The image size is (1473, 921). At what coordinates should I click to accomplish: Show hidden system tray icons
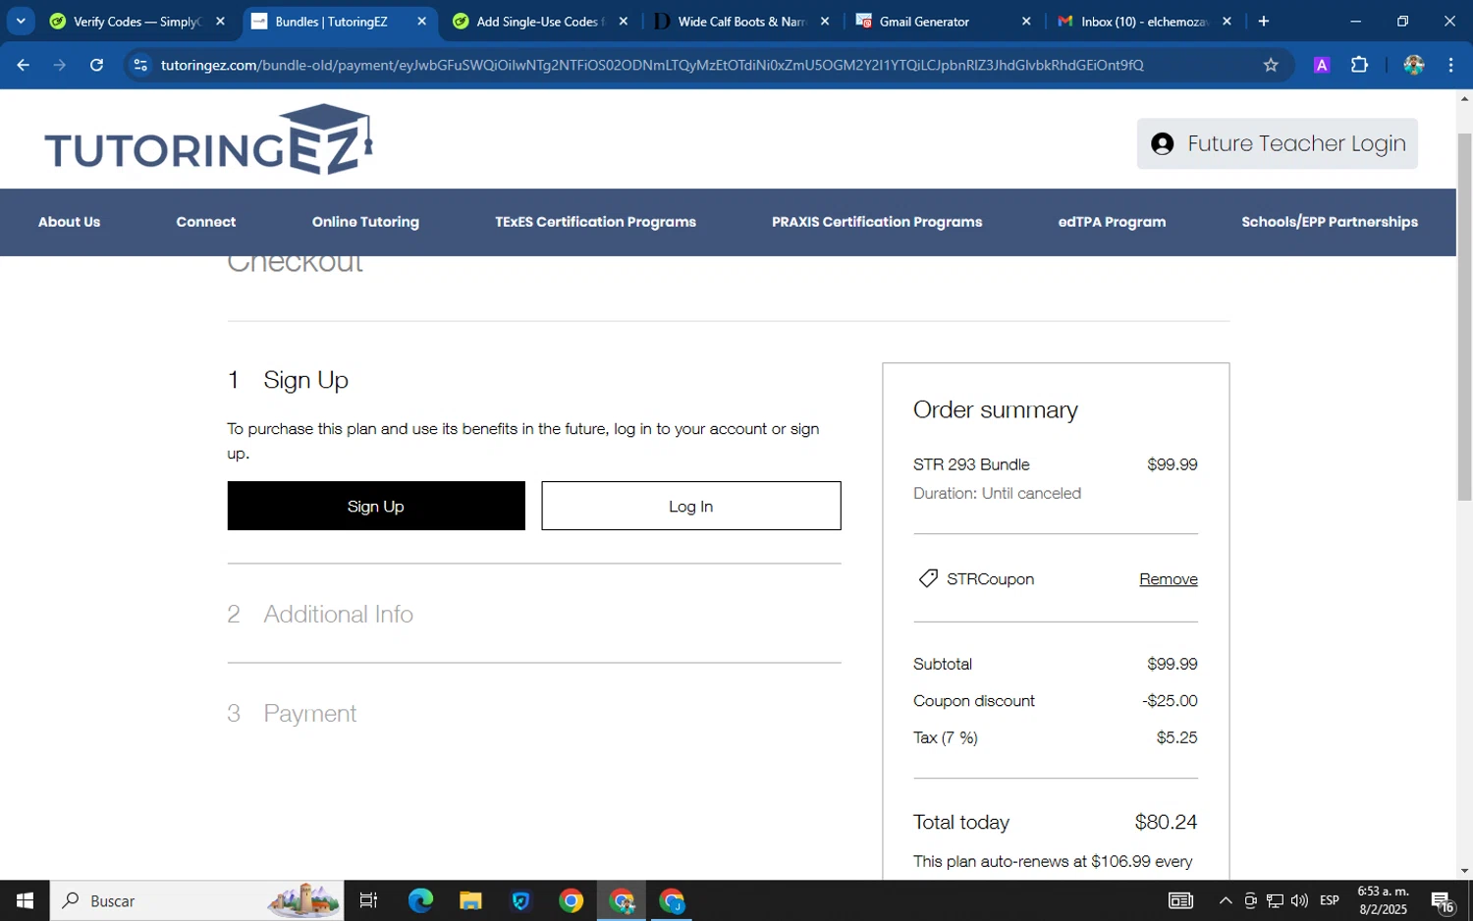point(1226,900)
